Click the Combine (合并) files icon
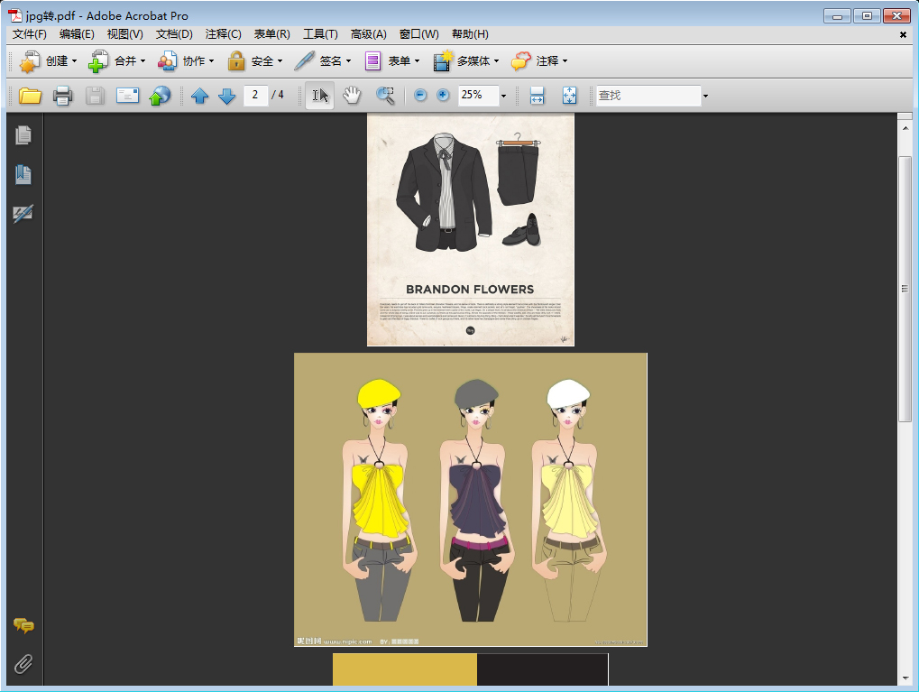Viewport: 919px width, 692px height. [x=98, y=61]
